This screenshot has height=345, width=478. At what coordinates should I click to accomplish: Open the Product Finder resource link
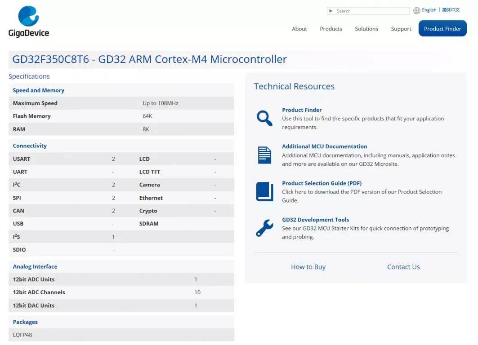coord(302,110)
